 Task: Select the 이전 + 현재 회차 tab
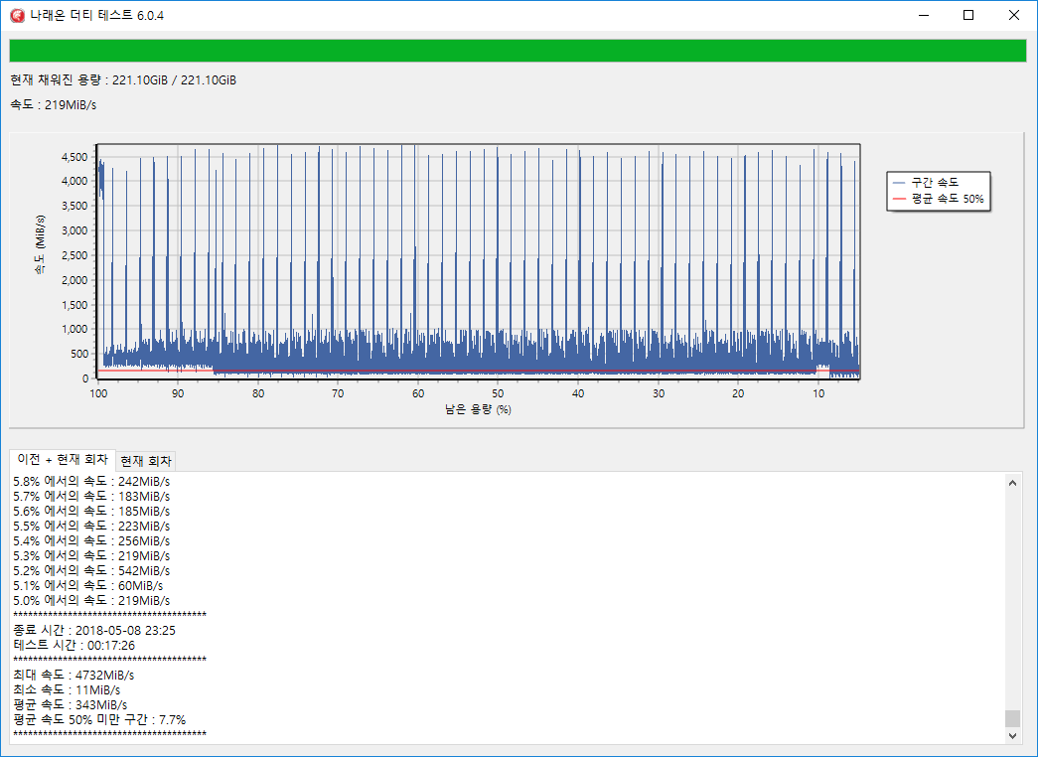[63, 460]
